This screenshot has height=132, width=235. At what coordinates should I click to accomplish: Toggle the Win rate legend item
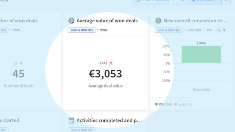coord(163,104)
